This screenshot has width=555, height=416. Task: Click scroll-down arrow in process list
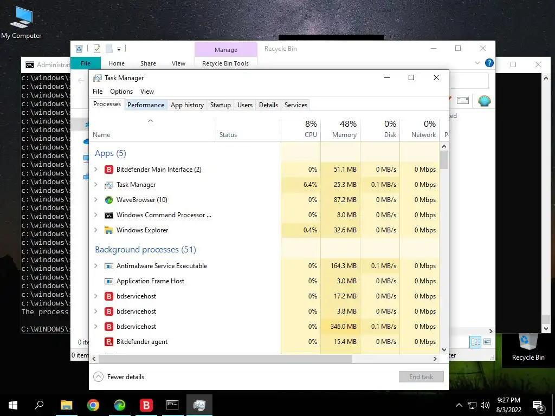coord(444,350)
